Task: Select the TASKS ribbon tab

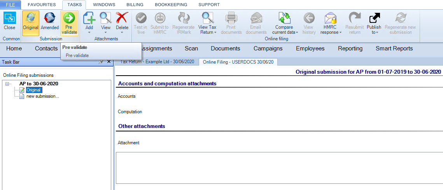Action: point(75,5)
